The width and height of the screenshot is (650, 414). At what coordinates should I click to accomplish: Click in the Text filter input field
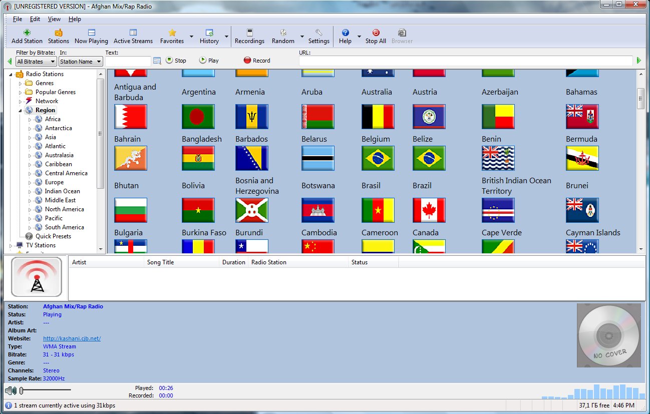(x=128, y=61)
